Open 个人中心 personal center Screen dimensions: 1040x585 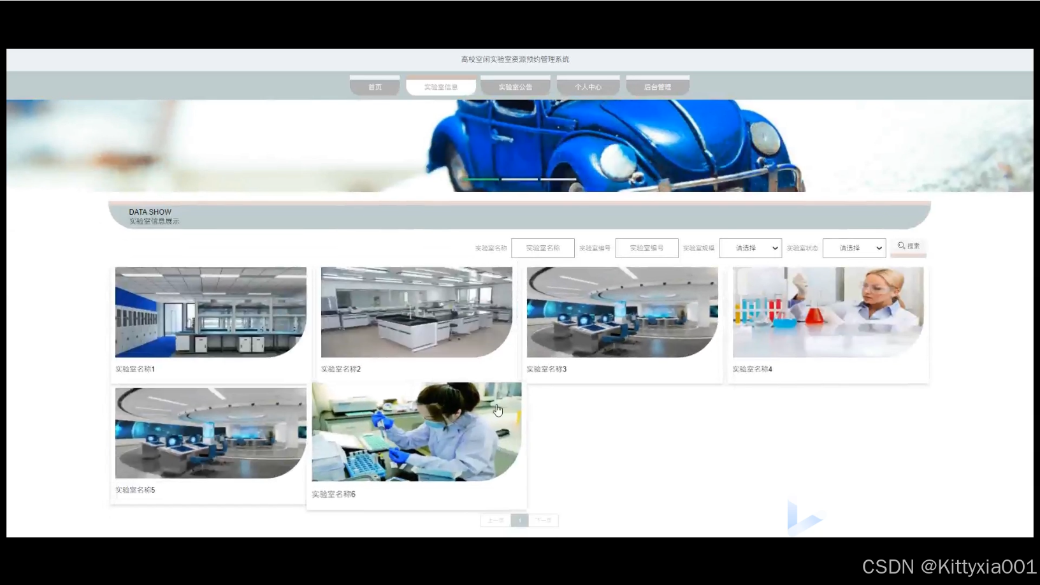click(x=588, y=87)
